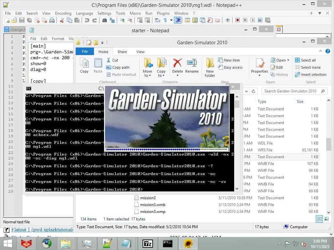Click Easy access in the Explorer ribbon
Image resolution: width=334 pixels, height=250 pixels.
(230, 67)
